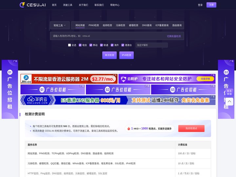Open the D1 广告位招租 side banner
236x177 pixels.
(x=10, y=89)
